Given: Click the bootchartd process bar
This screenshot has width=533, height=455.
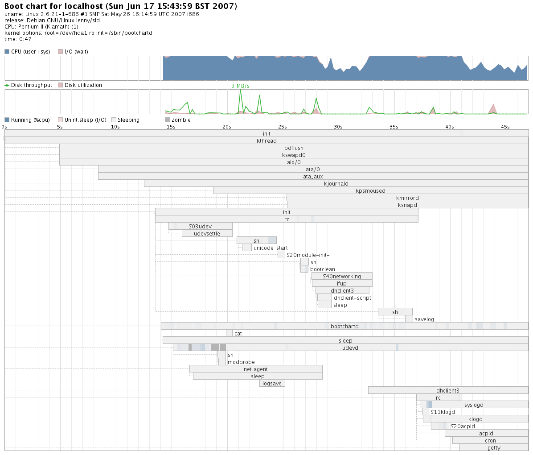Looking at the screenshot, I should click(x=344, y=327).
